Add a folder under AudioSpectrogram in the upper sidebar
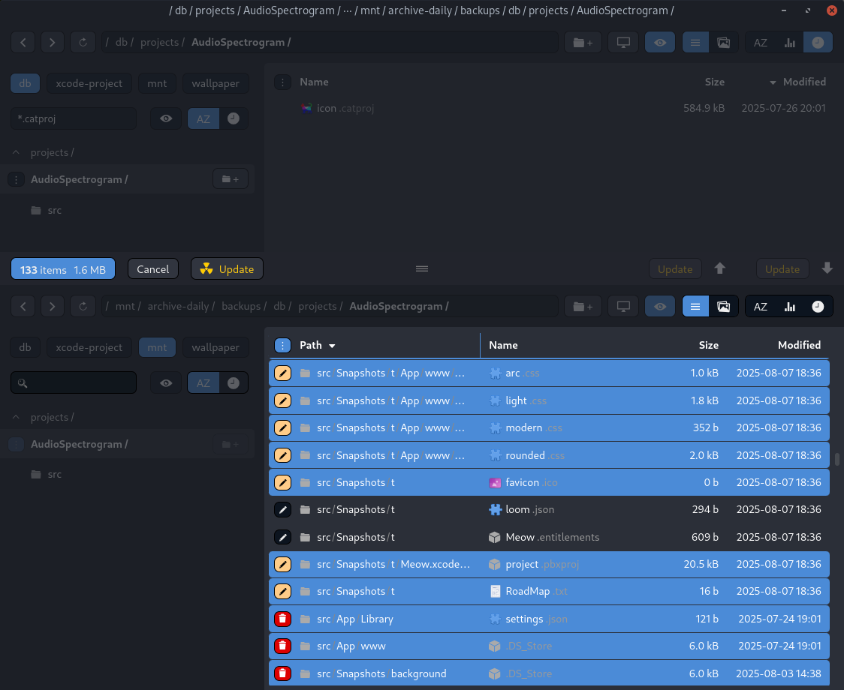Screen dimensions: 844x690 pyautogui.click(x=231, y=179)
